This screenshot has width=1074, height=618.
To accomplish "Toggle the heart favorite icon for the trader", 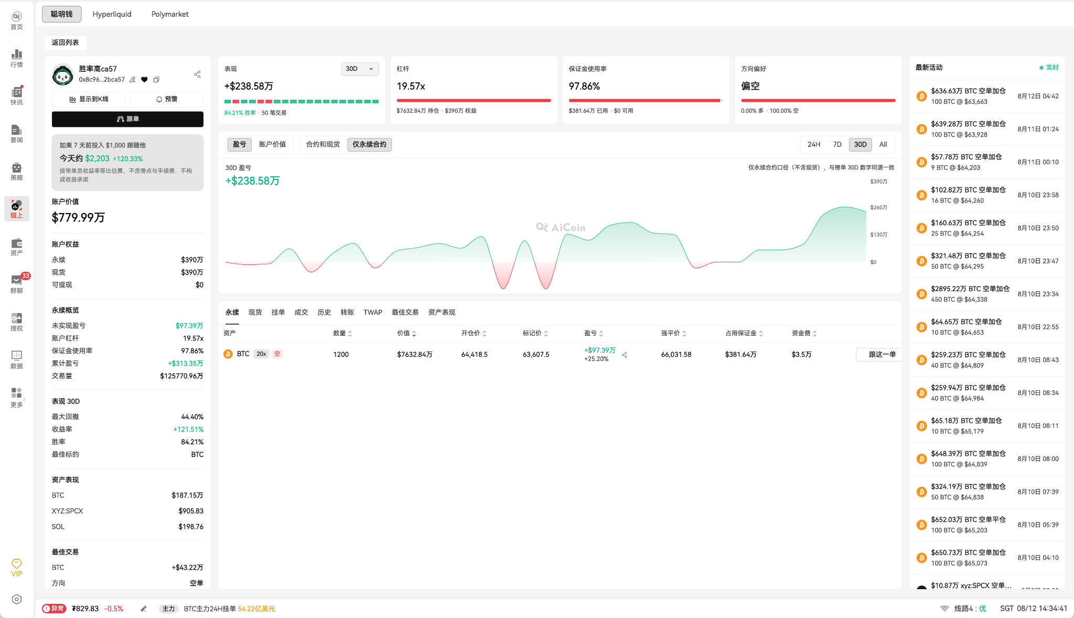I will point(144,80).
